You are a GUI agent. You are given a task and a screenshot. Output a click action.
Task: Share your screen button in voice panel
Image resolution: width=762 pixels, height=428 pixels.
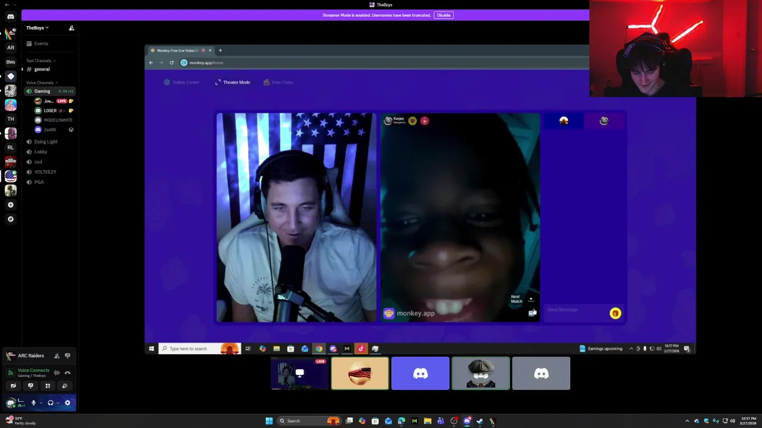30,386
